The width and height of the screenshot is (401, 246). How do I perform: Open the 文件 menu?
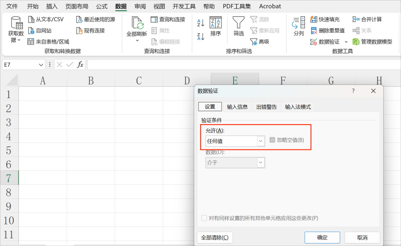(x=12, y=6)
